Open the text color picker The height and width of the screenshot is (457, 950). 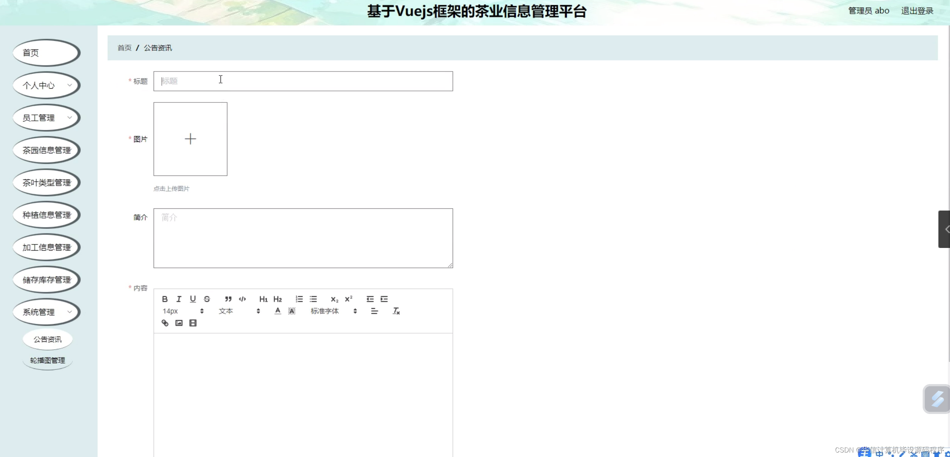[x=277, y=311]
